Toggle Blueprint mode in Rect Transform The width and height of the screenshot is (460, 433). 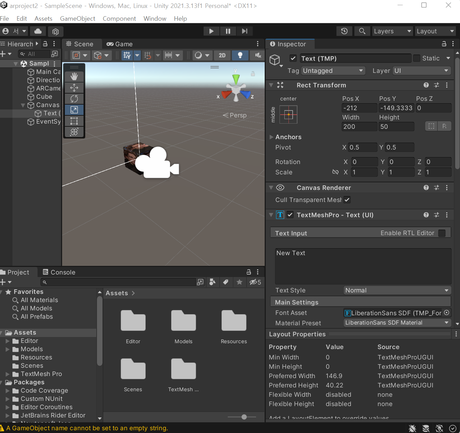click(x=431, y=126)
